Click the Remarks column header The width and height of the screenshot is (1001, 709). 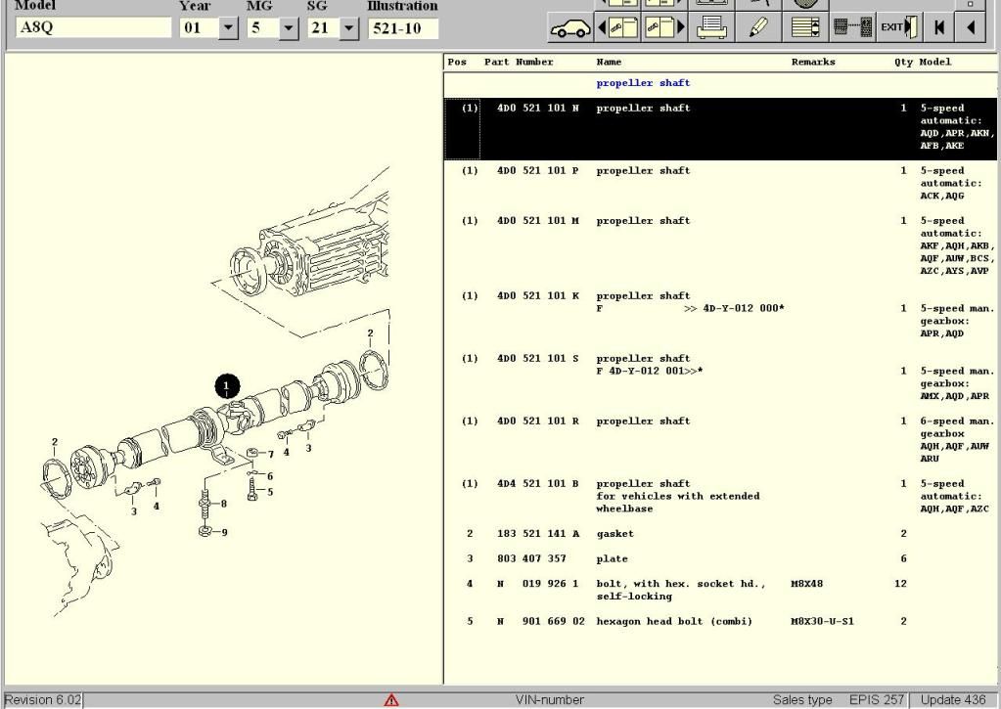pyautogui.click(x=813, y=62)
